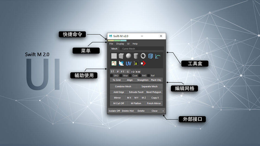The image size is (260, 146).
Task: Enable the Ref checkbox
Action: [x=149, y=75]
